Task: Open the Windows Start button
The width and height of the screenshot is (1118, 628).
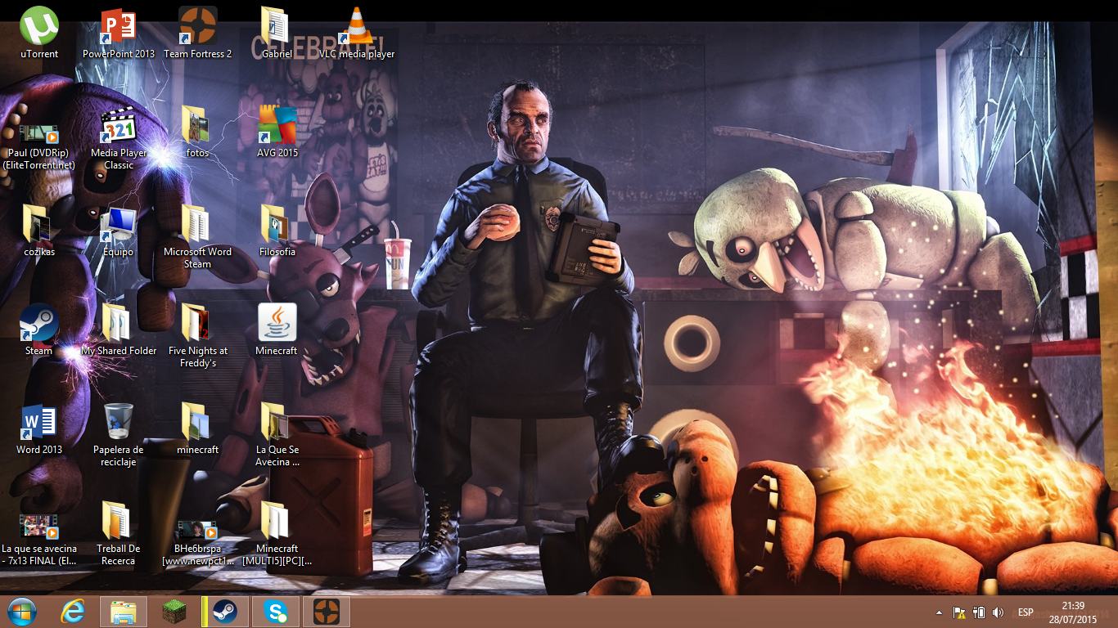Action: pyautogui.click(x=21, y=612)
